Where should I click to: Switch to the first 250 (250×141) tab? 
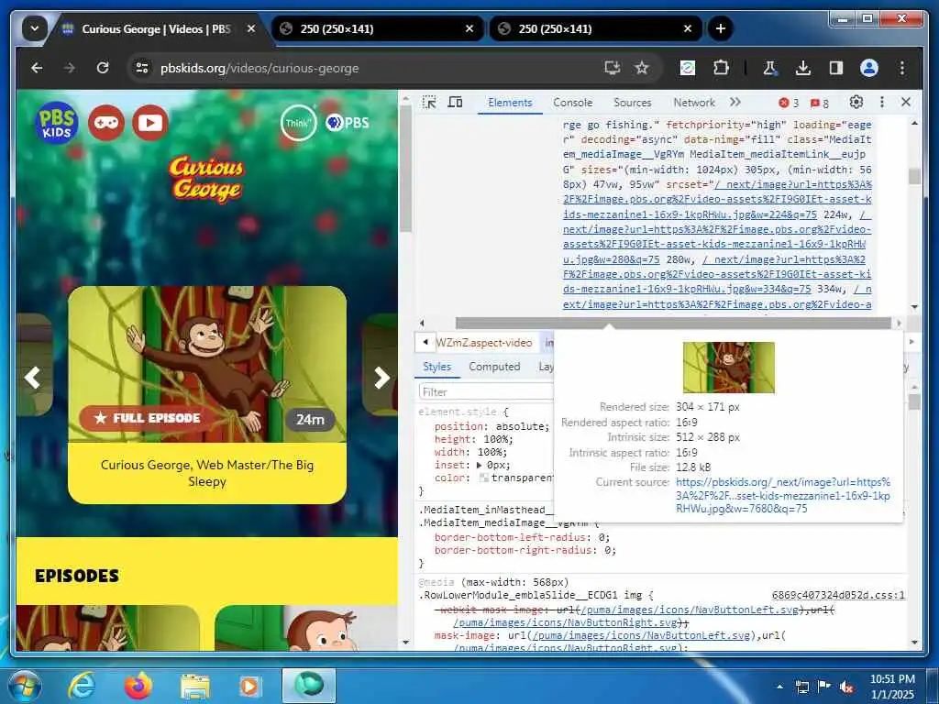point(379,28)
